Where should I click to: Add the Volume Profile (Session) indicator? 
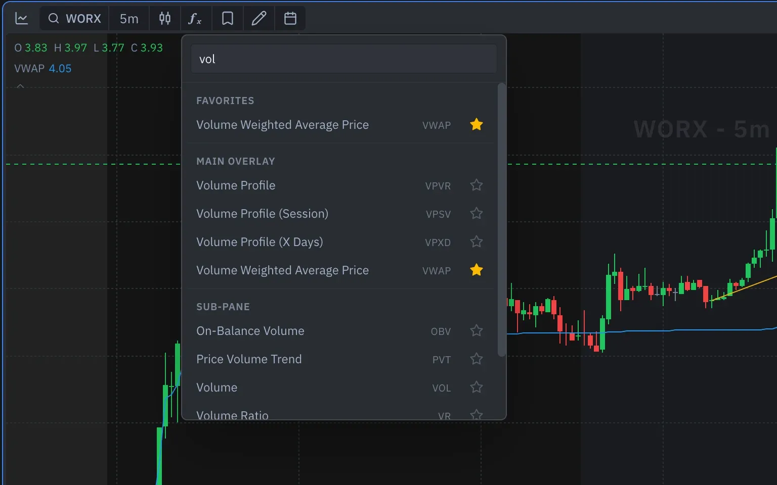point(341,214)
